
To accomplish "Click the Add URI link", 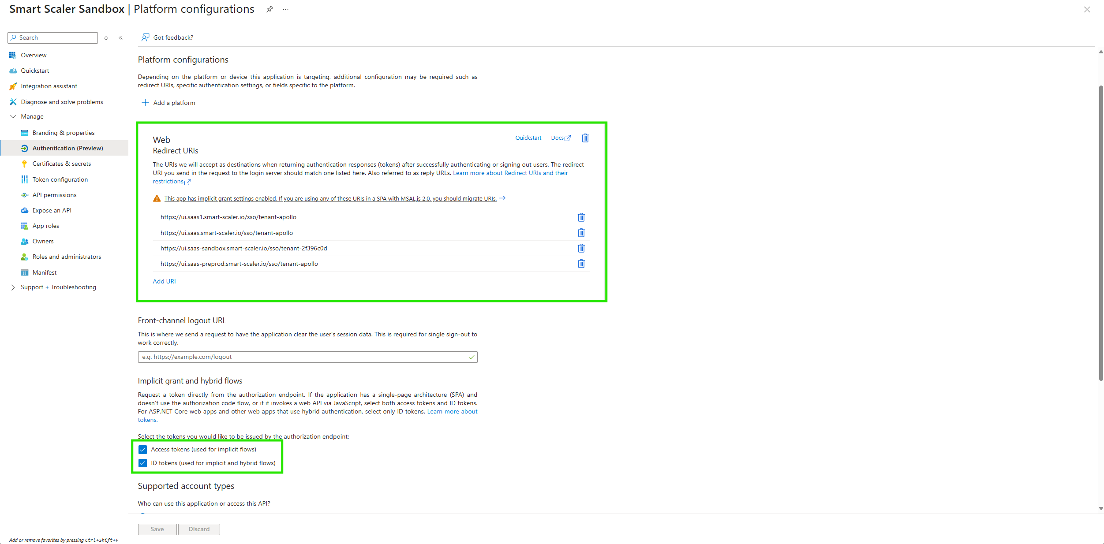I will point(164,281).
